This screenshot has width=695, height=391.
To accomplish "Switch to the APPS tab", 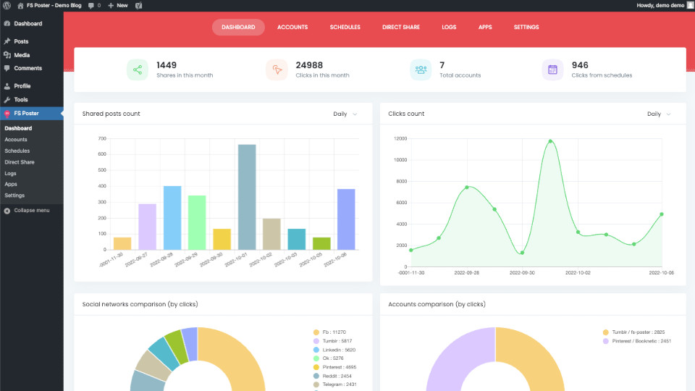I will pos(485,27).
